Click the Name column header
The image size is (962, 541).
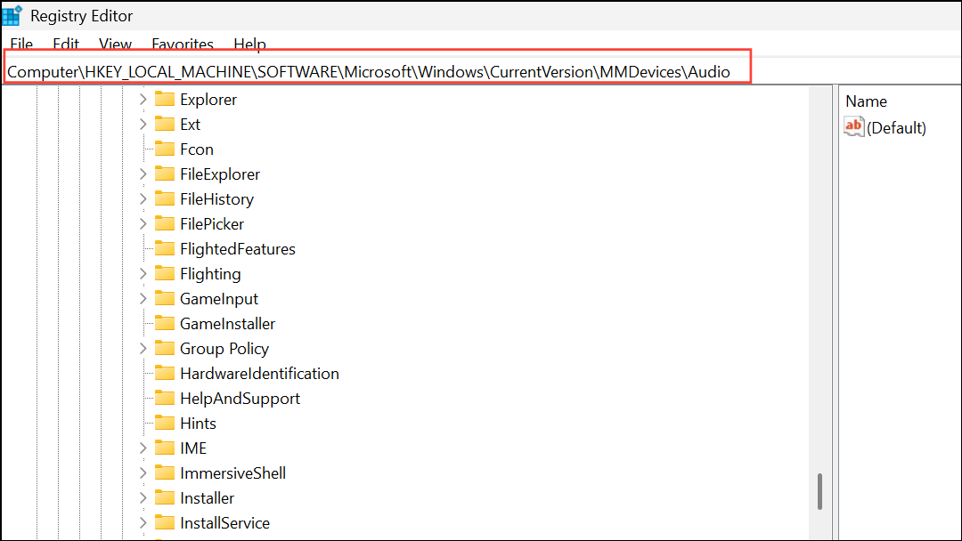point(866,101)
